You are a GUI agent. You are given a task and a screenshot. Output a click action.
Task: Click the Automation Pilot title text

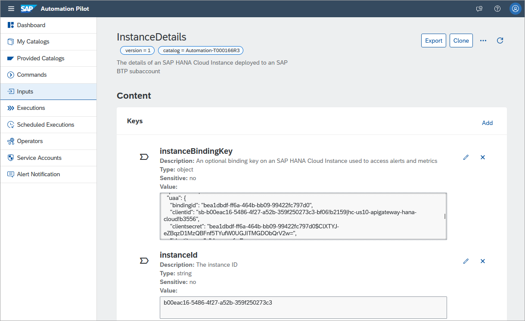(x=65, y=9)
